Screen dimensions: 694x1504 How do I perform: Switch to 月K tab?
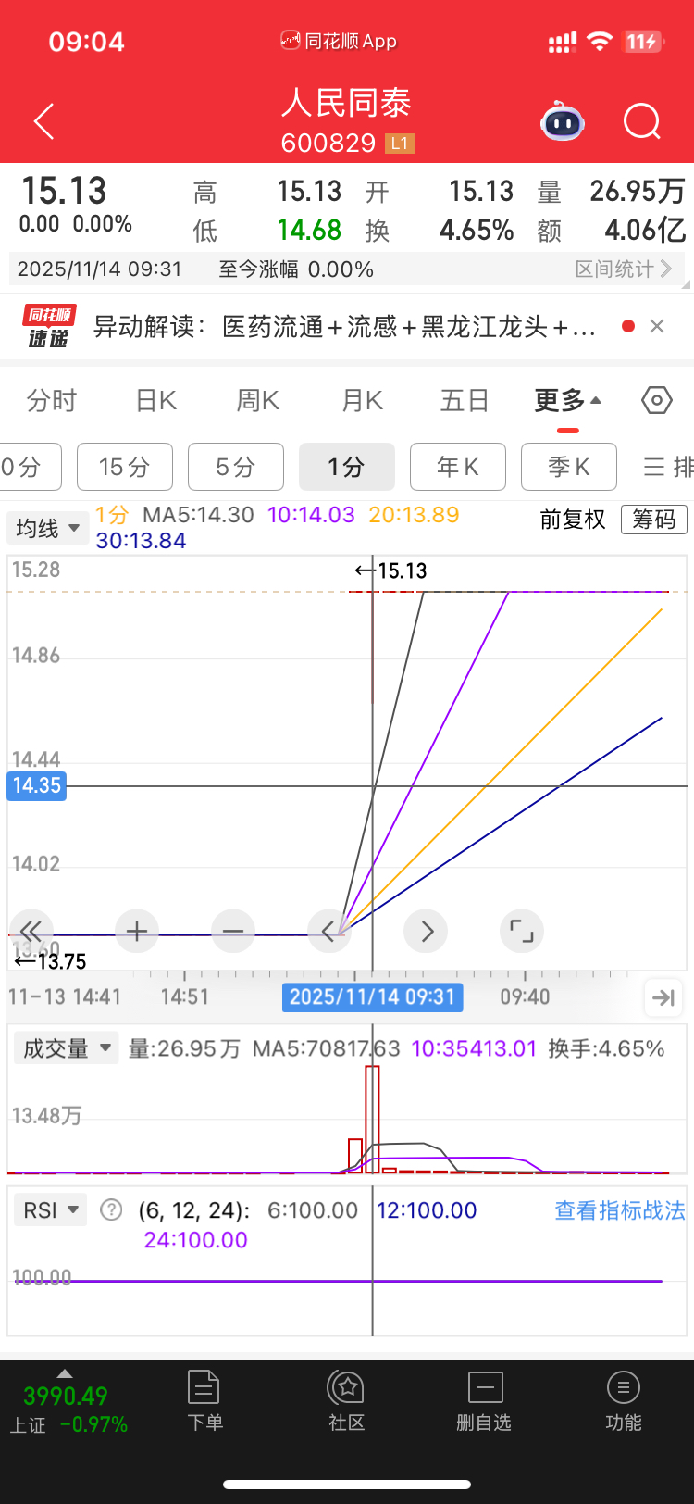[x=362, y=400]
